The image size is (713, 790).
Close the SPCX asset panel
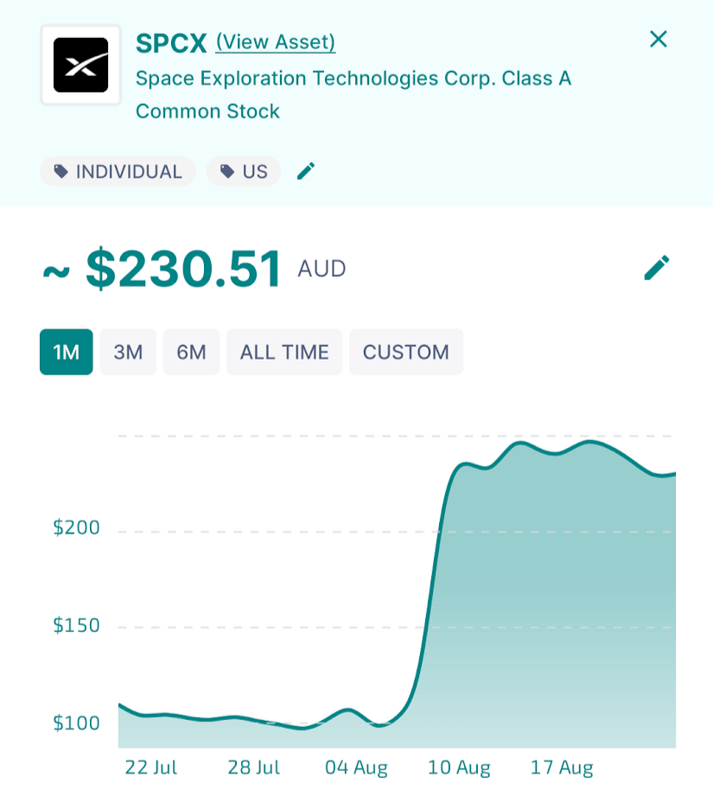tap(659, 40)
